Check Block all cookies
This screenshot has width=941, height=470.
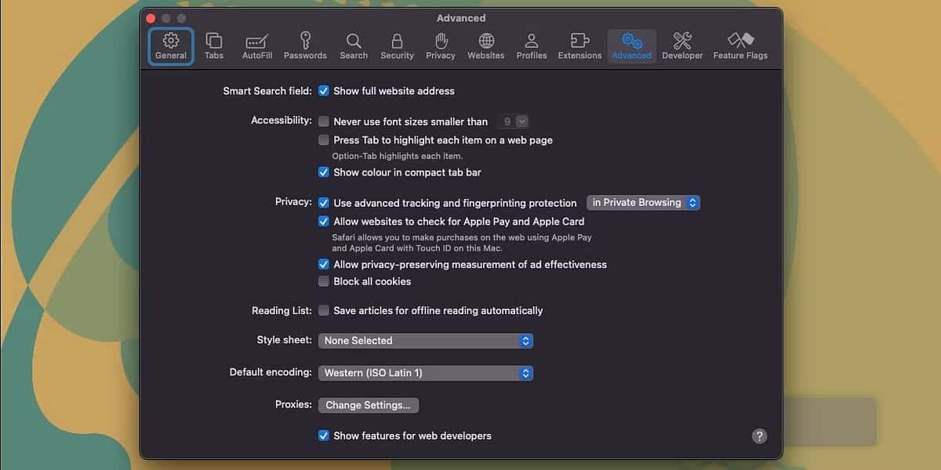tap(324, 280)
